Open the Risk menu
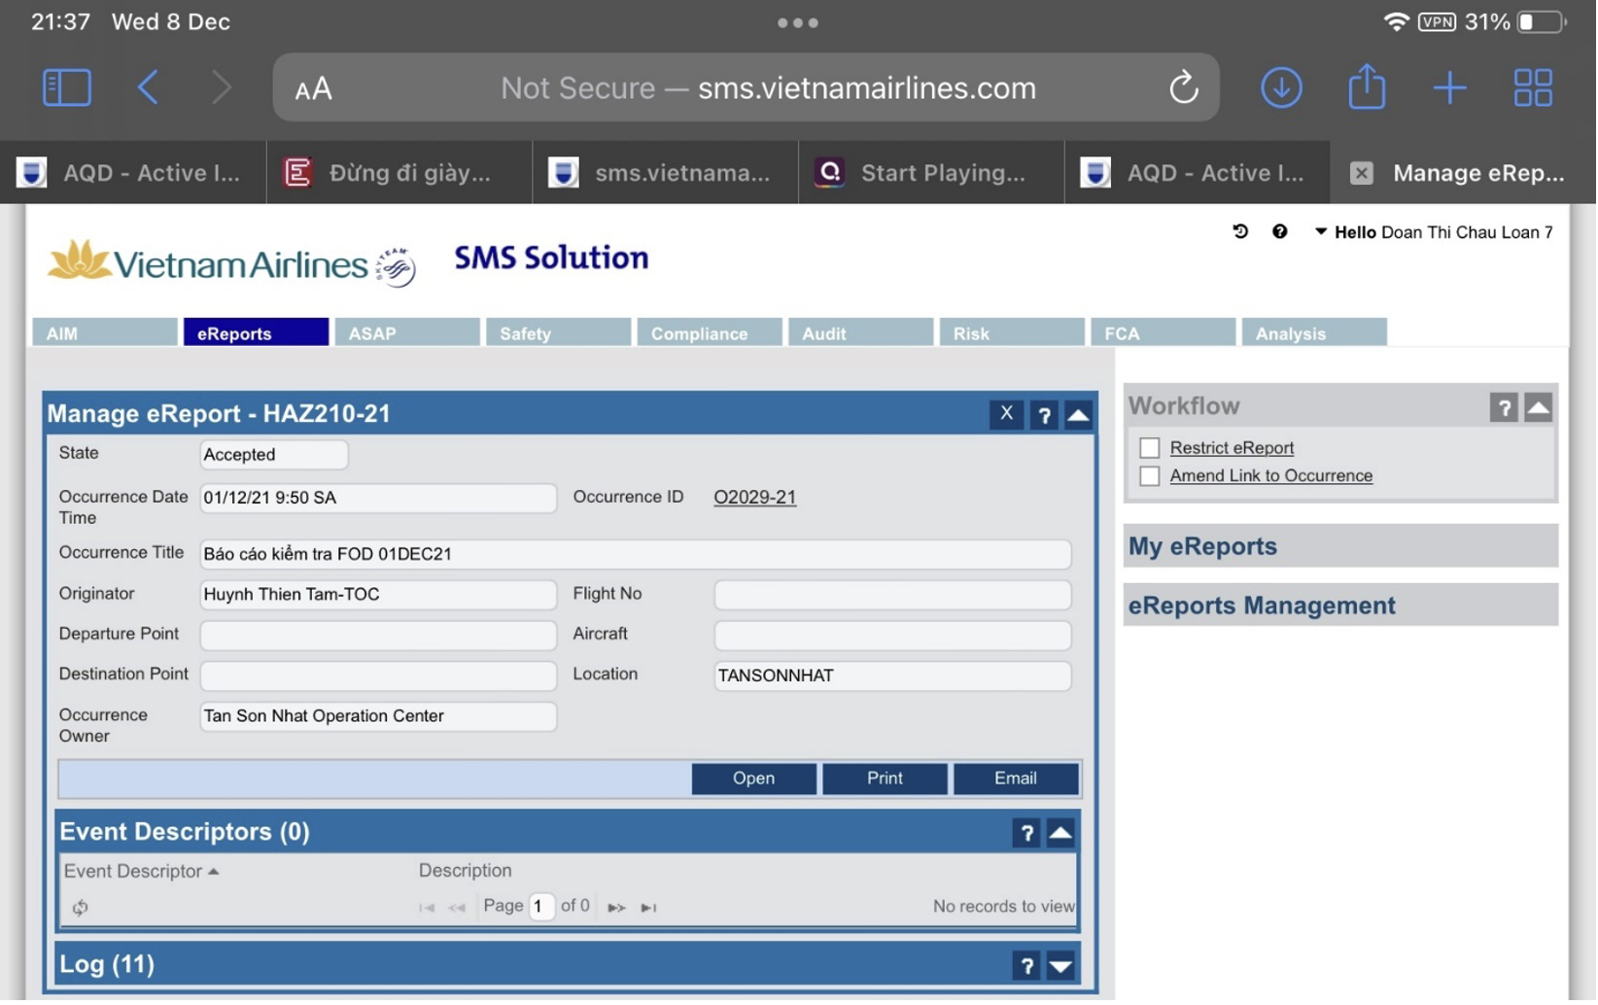 [x=1012, y=332]
